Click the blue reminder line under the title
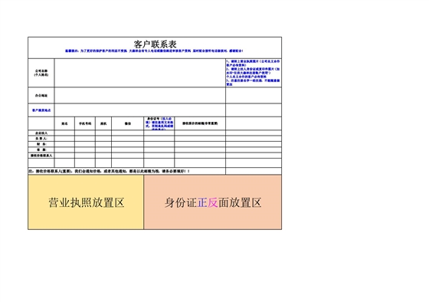 154,51
